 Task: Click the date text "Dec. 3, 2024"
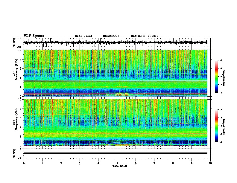click(83, 36)
